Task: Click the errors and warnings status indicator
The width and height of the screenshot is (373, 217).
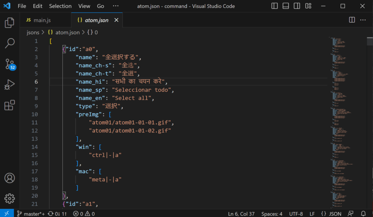Action: tap(83, 214)
